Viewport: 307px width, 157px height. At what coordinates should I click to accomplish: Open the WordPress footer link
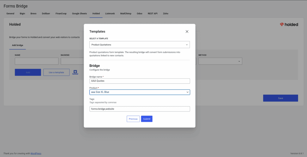pos(36,153)
